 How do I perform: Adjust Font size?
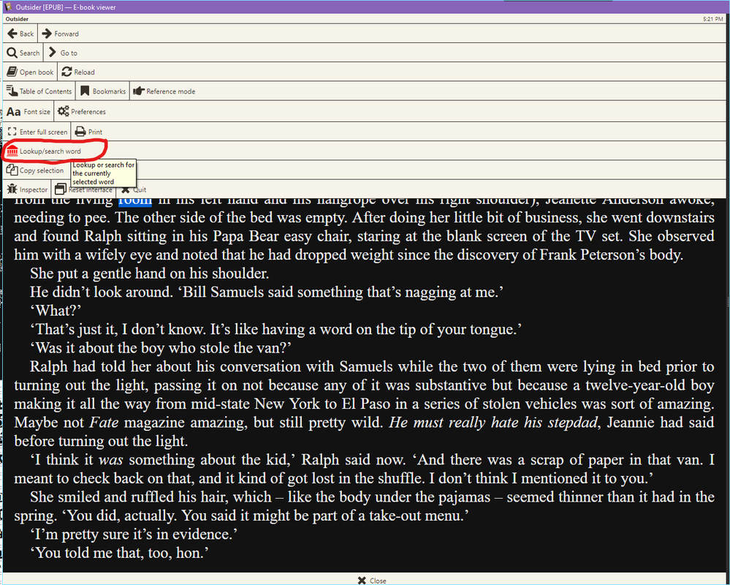pyautogui.click(x=28, y=111)
